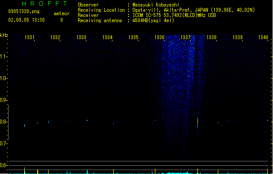
Task: Click the 1337 time axis label
Action: pos(185,37)
